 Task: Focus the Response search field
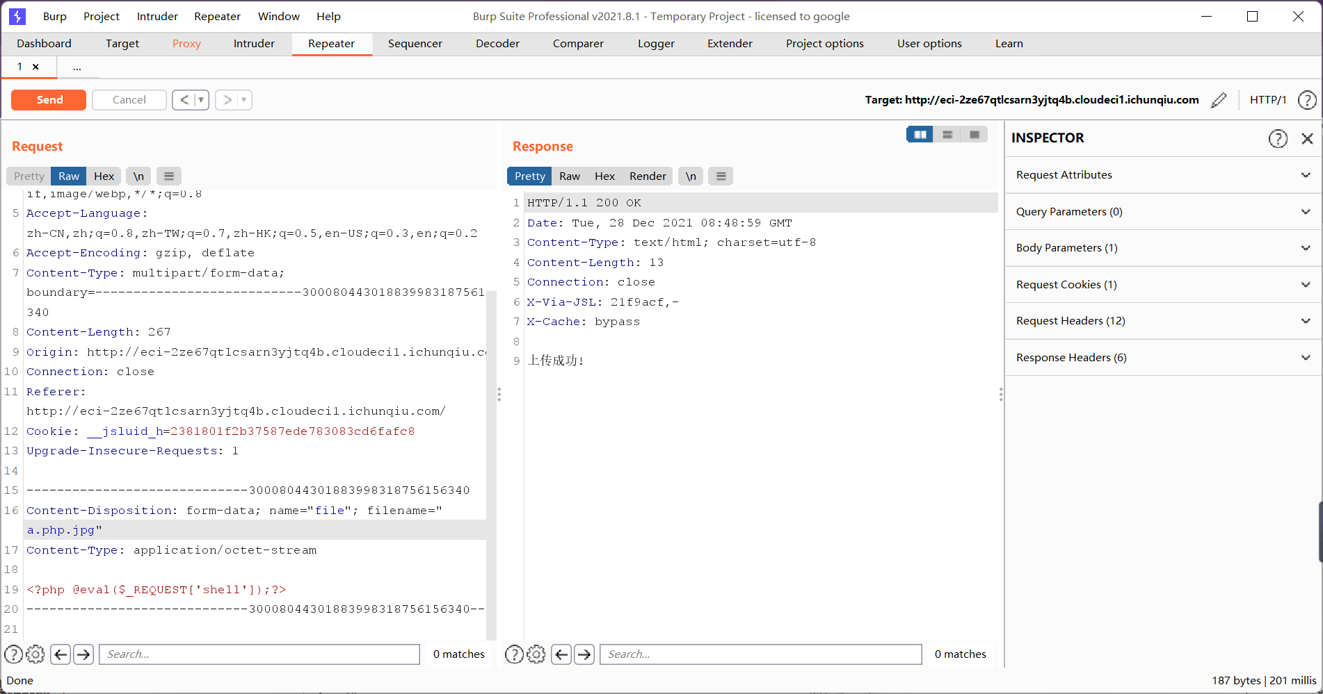[761, 654]
